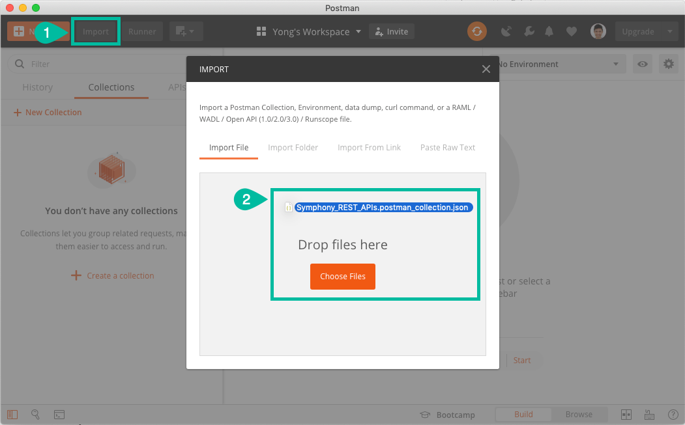Toggle sidebar visibility icon at bottom left

click(x=12, y=415)
